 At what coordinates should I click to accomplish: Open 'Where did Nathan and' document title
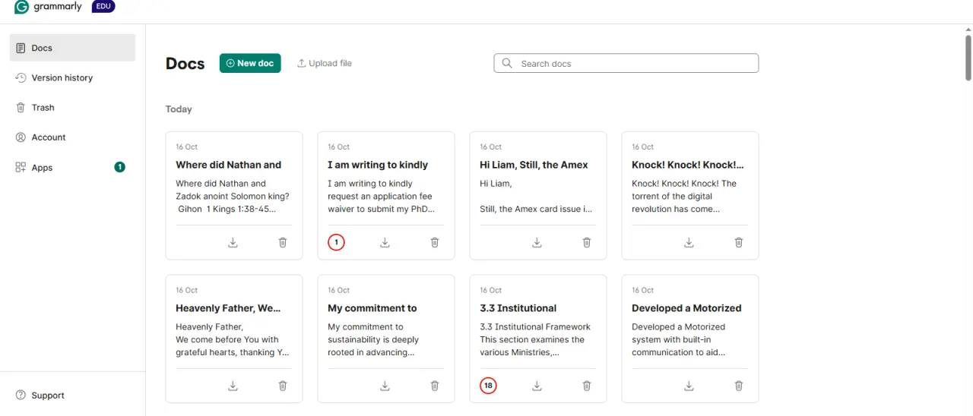point(229,165)
